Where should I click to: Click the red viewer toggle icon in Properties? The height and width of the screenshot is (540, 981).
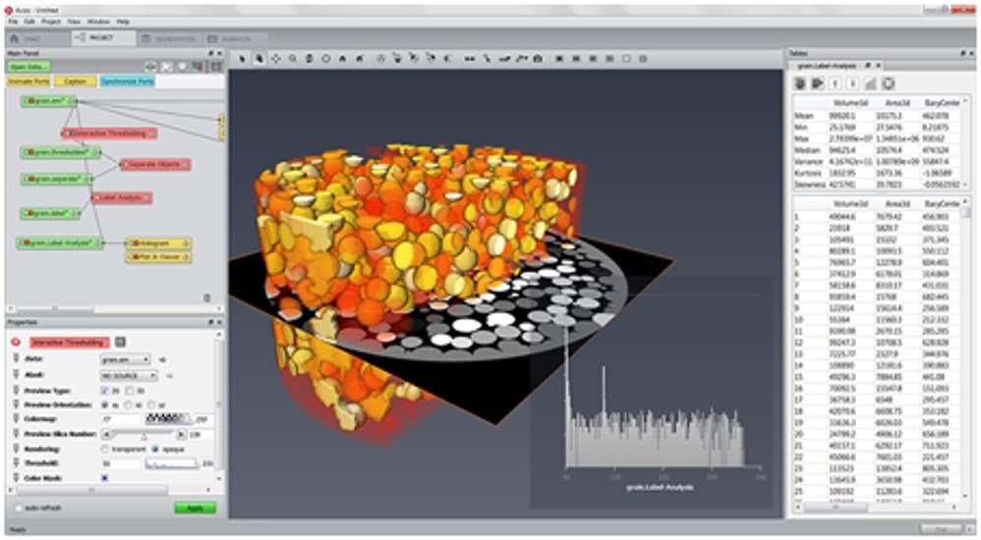[16, 343]
